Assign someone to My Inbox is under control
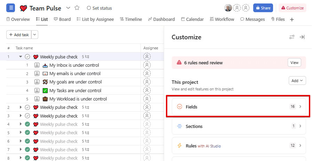312x161 pixels. point(147,65)
